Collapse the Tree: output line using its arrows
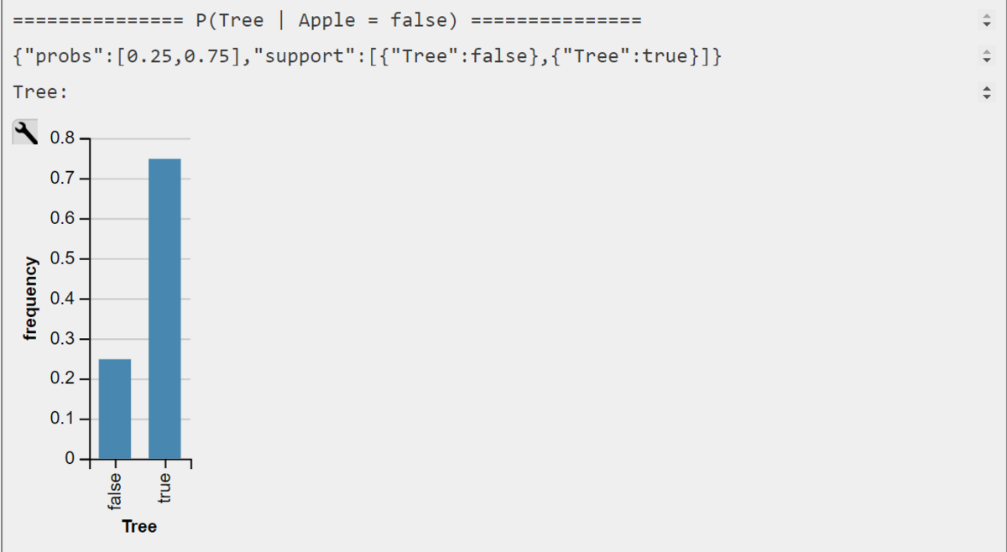Viewport: 1007px width, 552px height. click(987, 92)
